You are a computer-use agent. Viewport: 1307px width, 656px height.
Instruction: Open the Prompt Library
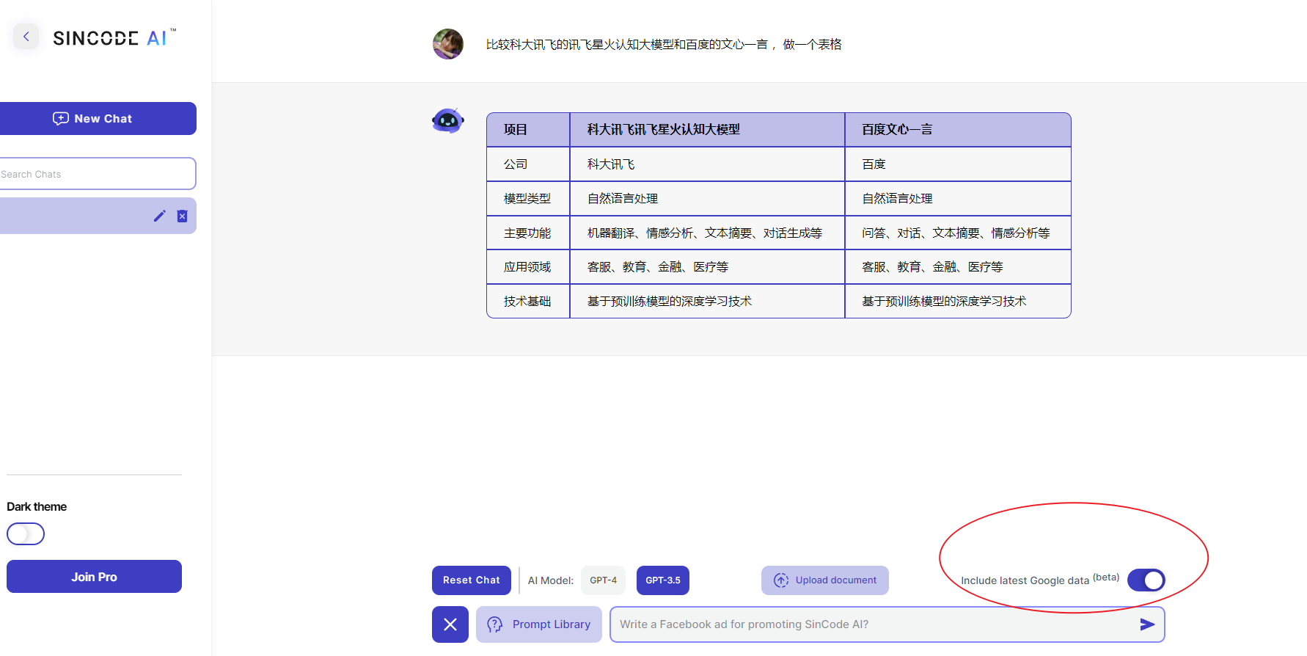539,624
